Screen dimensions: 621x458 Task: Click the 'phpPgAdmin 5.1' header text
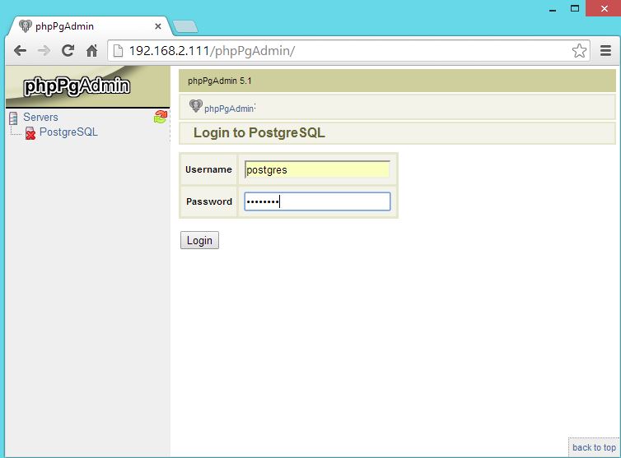tap(219, 81)
